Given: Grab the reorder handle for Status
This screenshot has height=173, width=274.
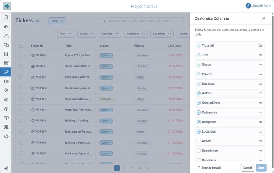Looking at the screenshot, I should [261, 65].
